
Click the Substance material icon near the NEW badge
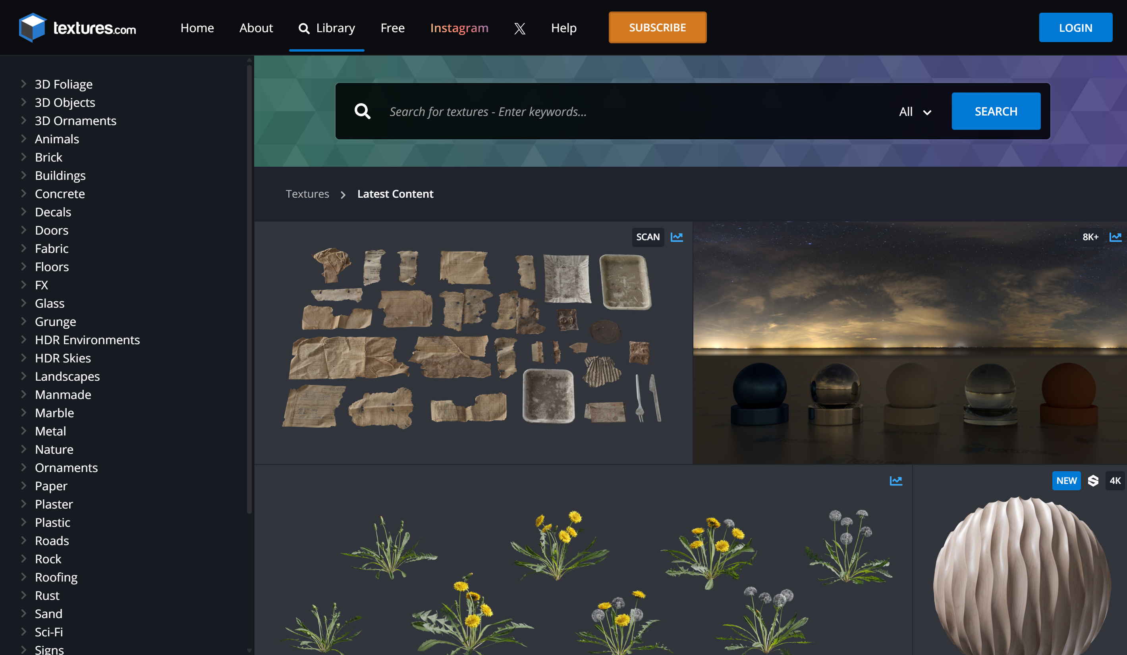coord(1093,481)
